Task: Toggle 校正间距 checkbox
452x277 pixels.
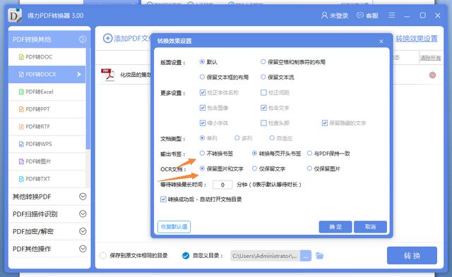Action: [263, 92]
